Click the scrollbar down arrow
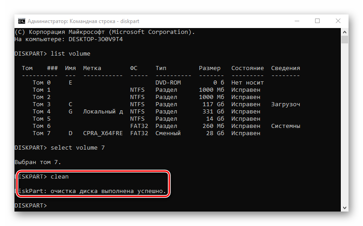 pos(344,207)
